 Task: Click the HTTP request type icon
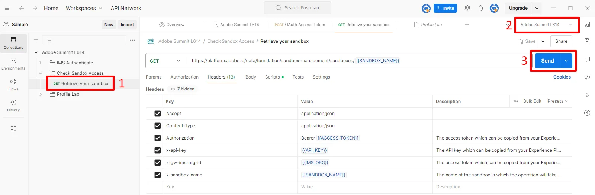point(151,41)
